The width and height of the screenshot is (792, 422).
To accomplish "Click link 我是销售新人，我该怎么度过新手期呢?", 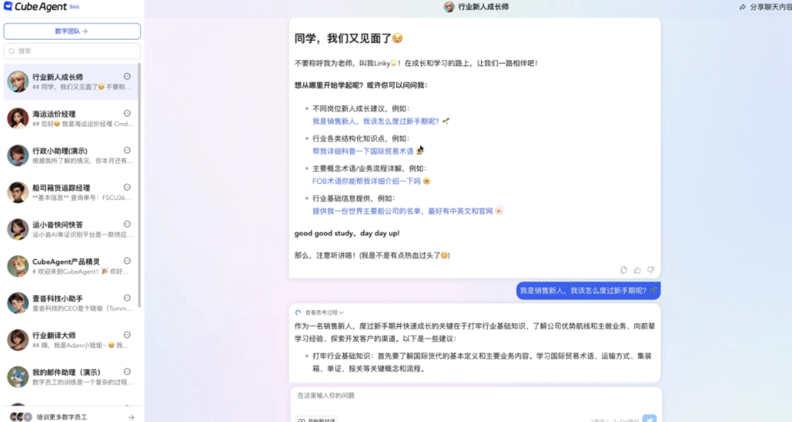I will click(375, 121).
